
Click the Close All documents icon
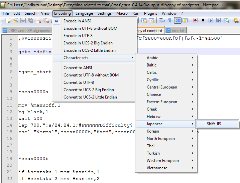[46, 20]
